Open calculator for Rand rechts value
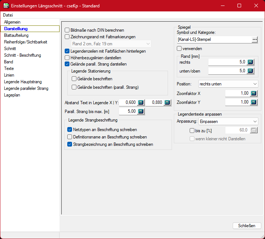This screenshot has height=239, width=265. (x=251, y=62)
